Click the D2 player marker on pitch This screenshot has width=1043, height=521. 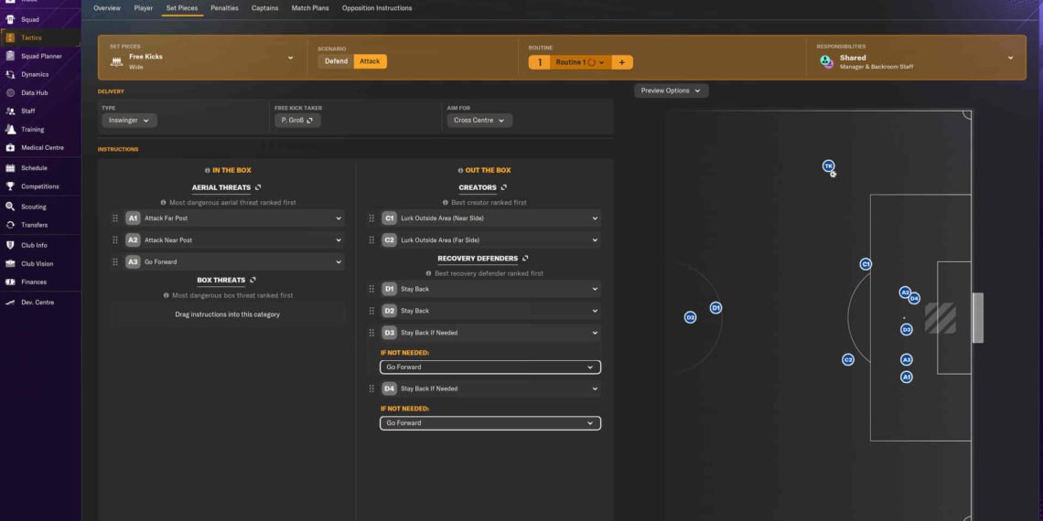[x=690, y=317]
